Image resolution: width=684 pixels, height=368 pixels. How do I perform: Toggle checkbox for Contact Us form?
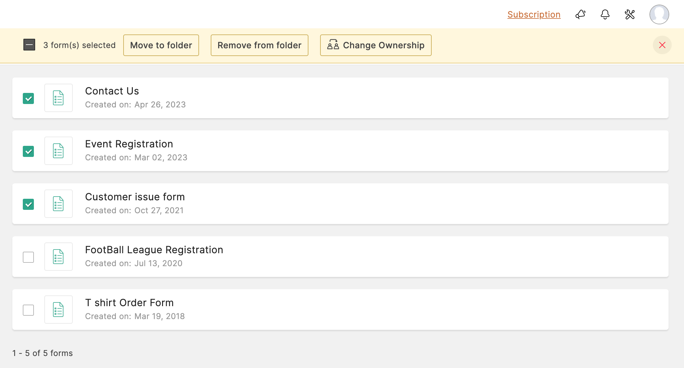coord(29,98)
